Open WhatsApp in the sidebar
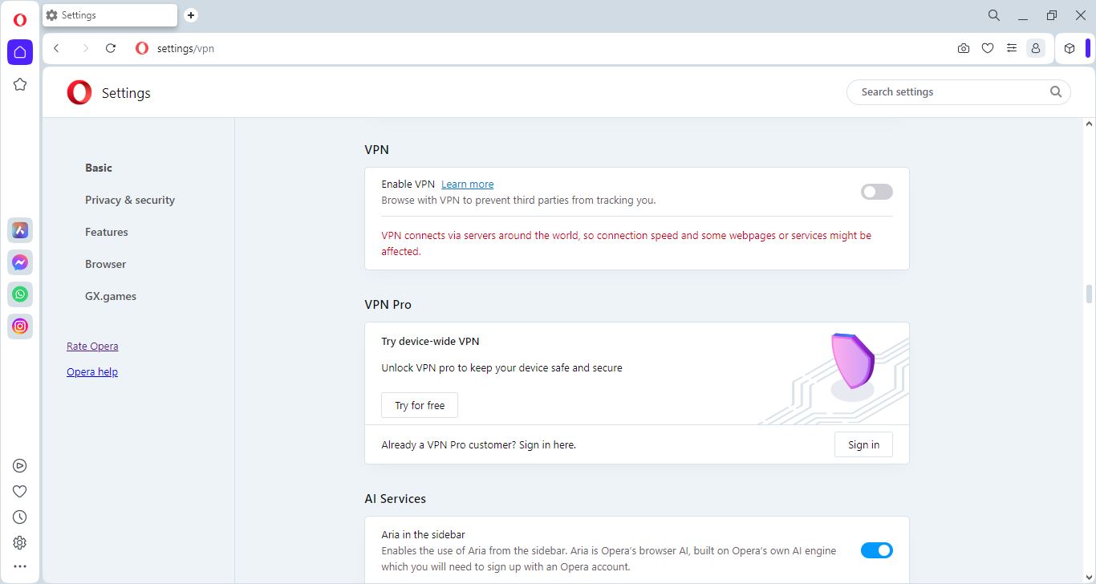1096x584 pixels. coord(20,294)
